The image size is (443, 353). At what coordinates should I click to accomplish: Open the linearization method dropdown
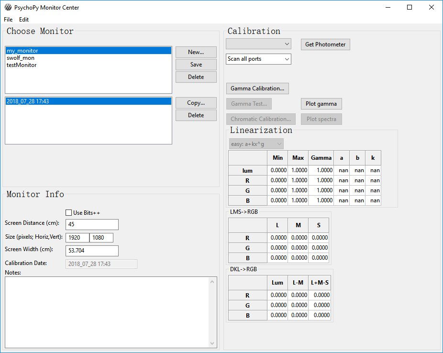(256, 144)
